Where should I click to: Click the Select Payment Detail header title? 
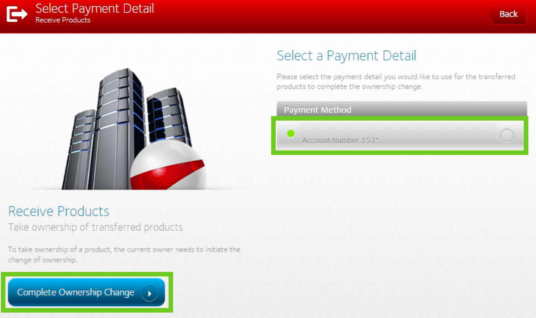pos(95,9)
